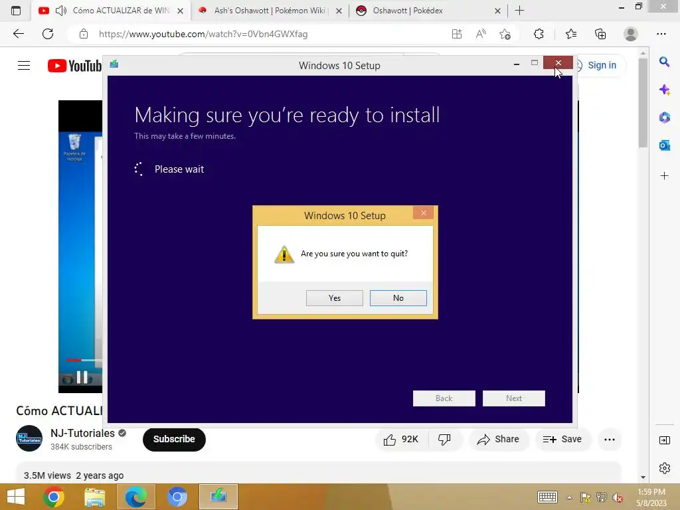The width and height of the screenshot is (680, 510).
Task: Open Collections icon in toolbar
Action: tap(600, 34)
